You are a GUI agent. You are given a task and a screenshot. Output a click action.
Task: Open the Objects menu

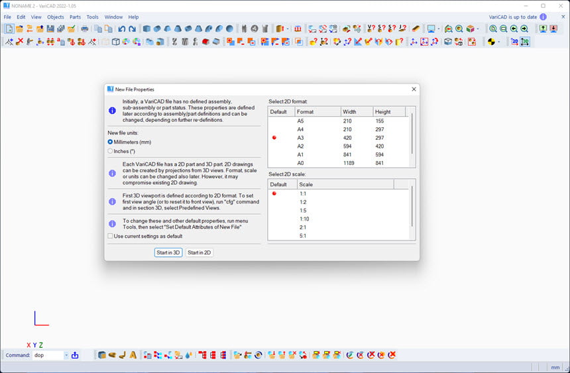click(x=55, y=17)
